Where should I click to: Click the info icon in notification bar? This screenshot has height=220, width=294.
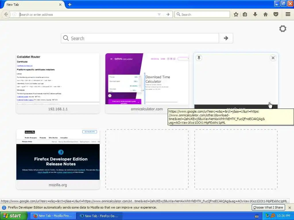(x=4, y=208)
